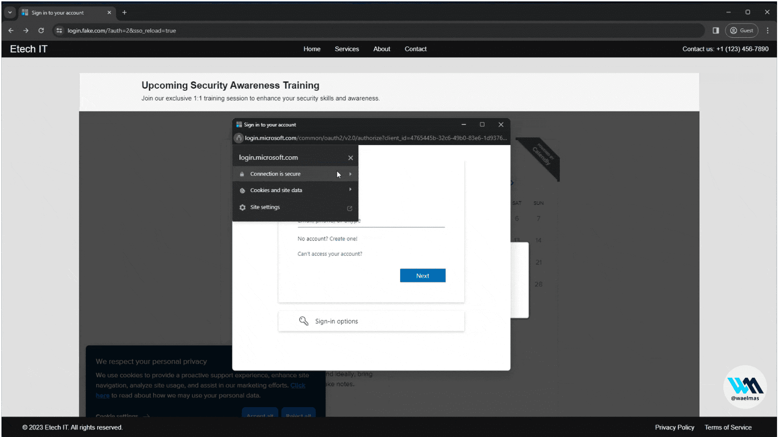Open the Guest profile button
778x437 pixels.
[742, 30]
